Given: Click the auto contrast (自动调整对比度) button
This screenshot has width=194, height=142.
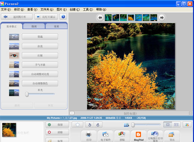Looking at the screenshot, I should (x=40, y=74).
